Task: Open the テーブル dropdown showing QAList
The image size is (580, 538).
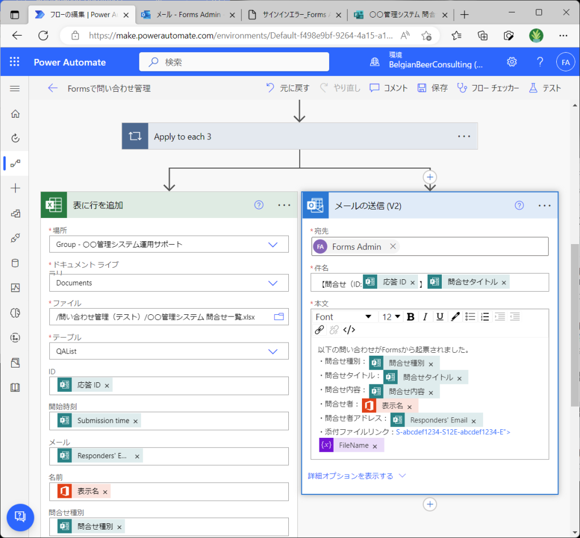Action: pyautogui.click(x=169, y=351)
